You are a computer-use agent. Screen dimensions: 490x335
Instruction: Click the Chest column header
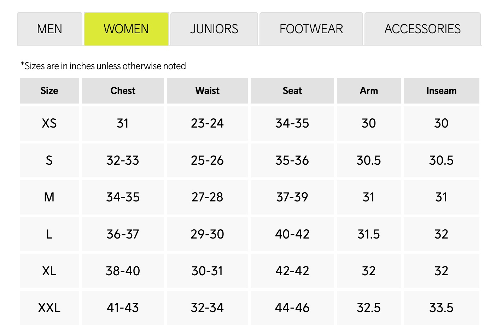(x=123, y=91)
